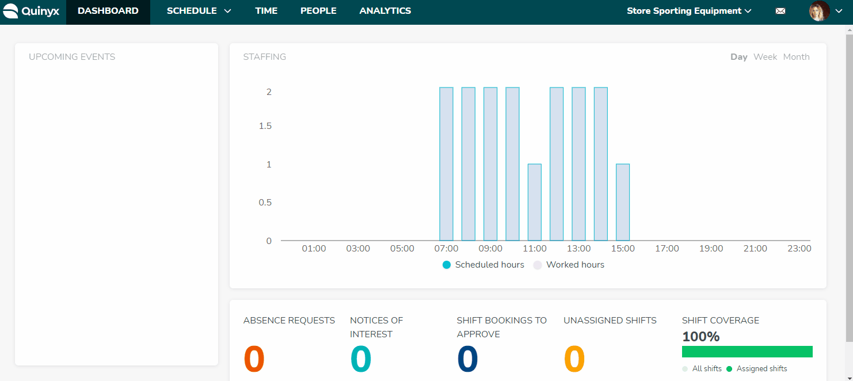Open the People menu
This screenshot has height=381, width=853.
tap(318, 11)
